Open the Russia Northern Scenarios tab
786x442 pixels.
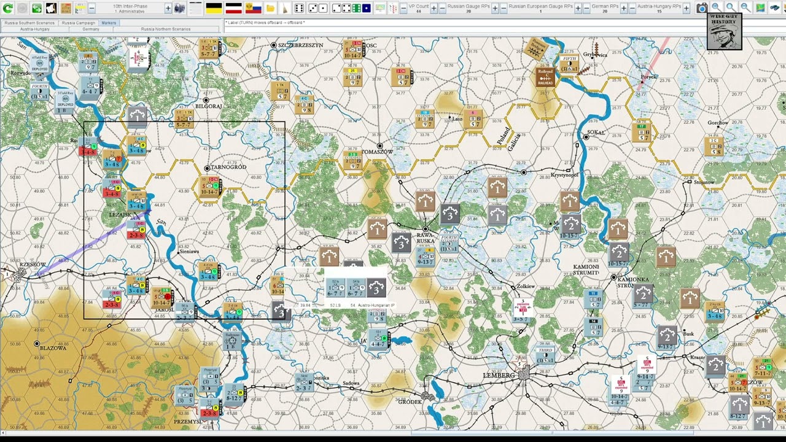[166, 29]
